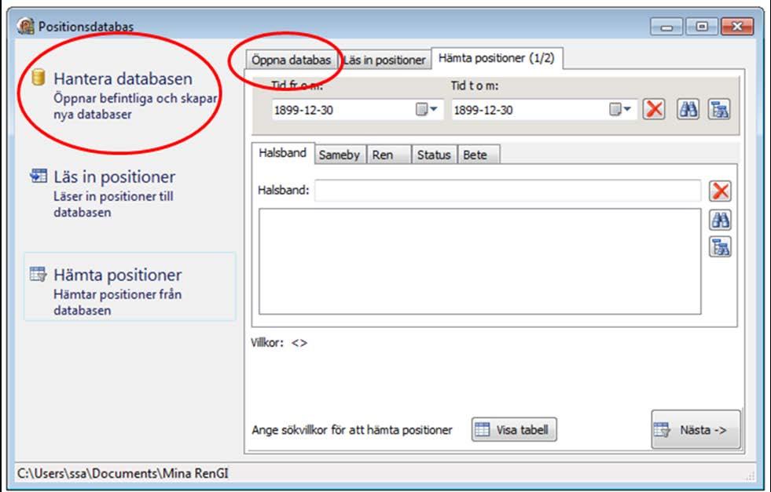Image resolution: width=771 pixels, height=492 pixels.
Task: Click the binoculars search icon beside dates
Action: click(x=688, y=109)
